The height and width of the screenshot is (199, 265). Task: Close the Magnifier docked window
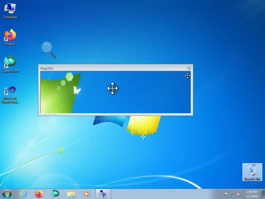point(189,68)
